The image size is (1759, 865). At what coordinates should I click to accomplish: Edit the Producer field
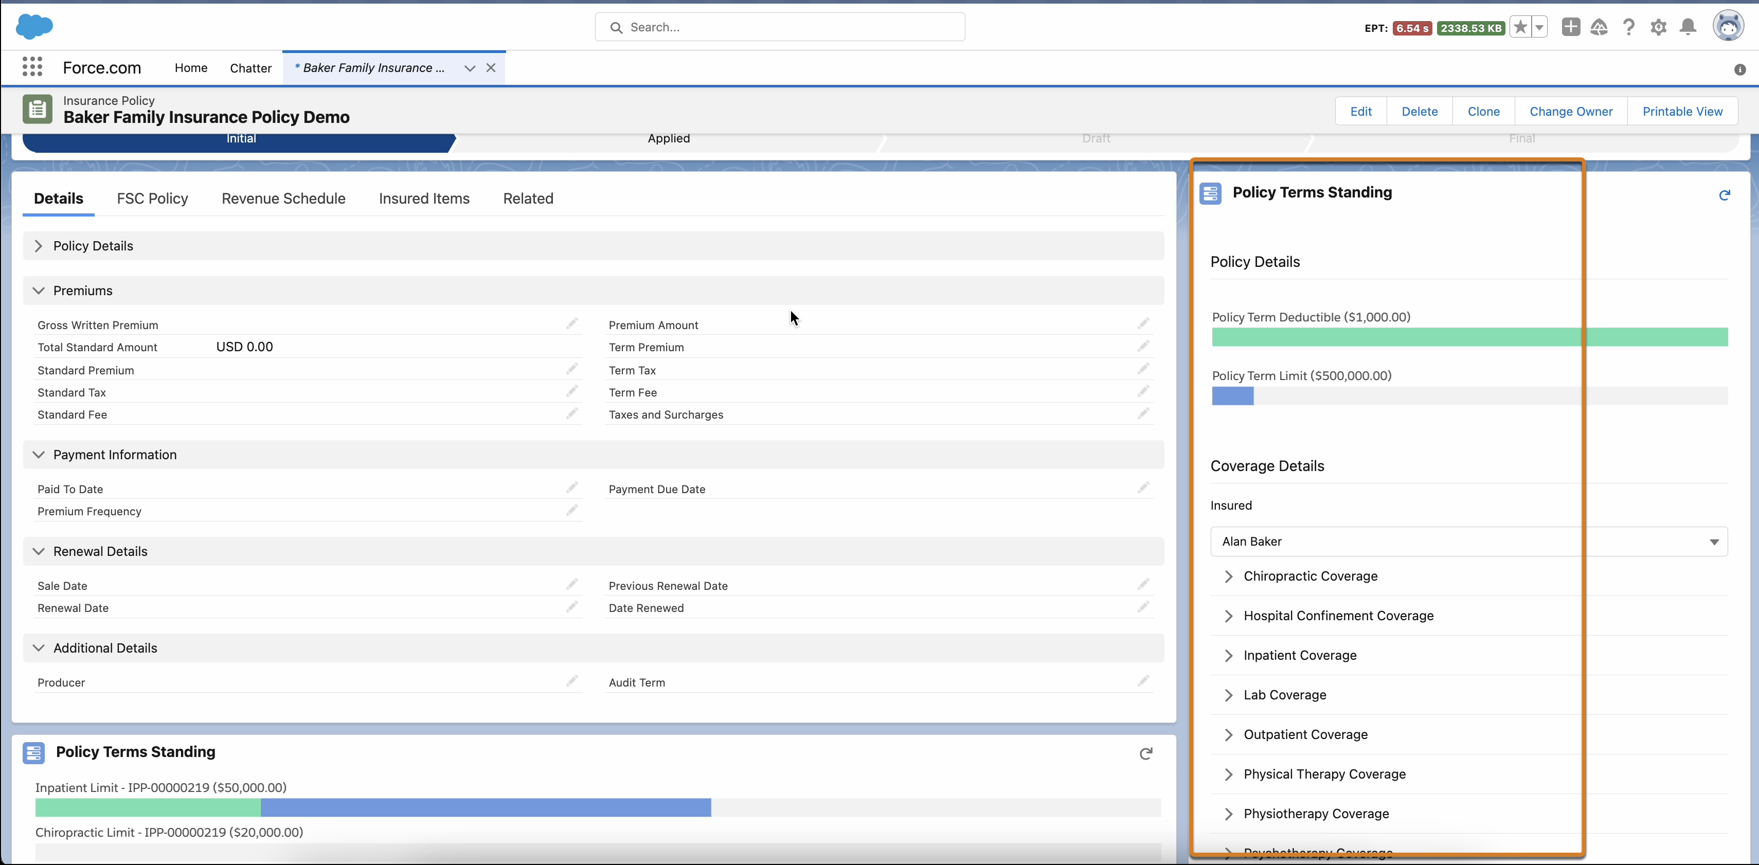571,681
